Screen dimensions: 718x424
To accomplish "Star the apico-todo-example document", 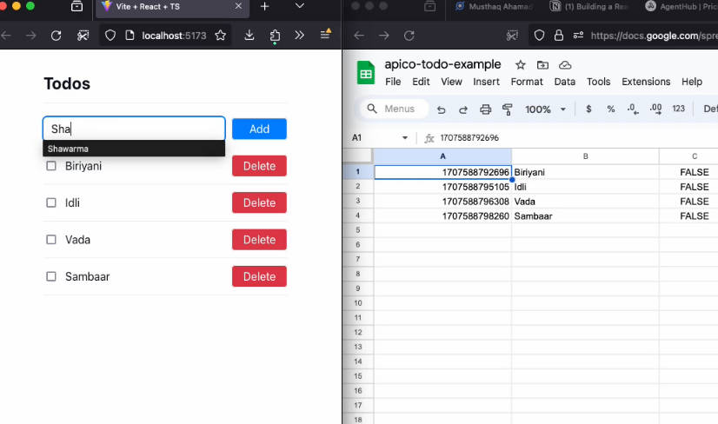I will (520, 65).
